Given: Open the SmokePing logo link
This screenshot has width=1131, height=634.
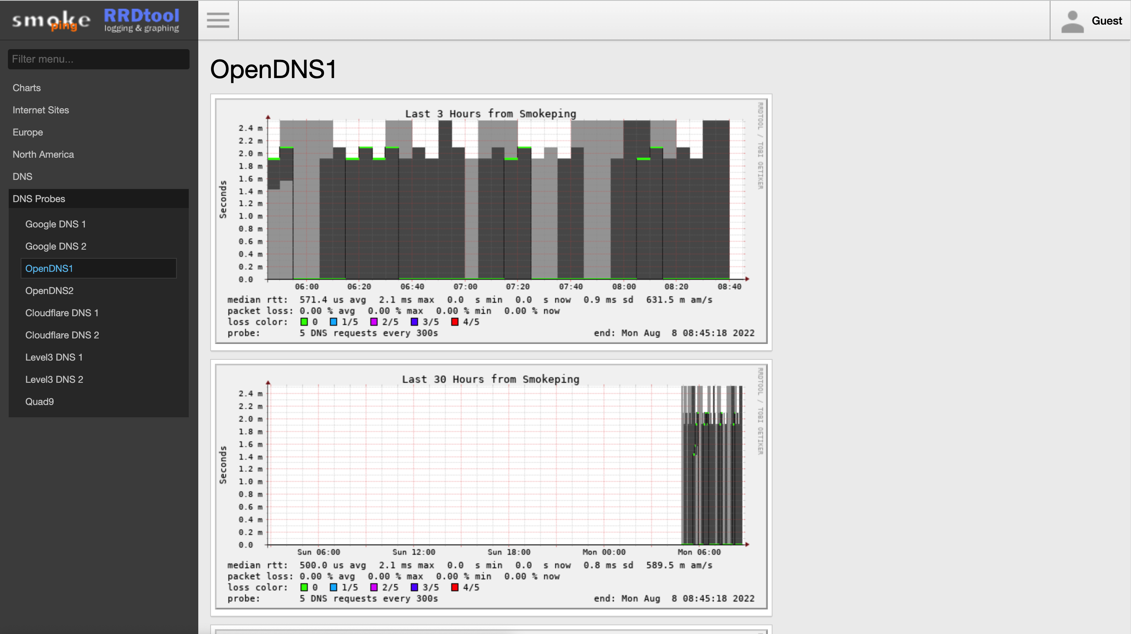Looking at the screenshot, I should (x=52, y=21).
